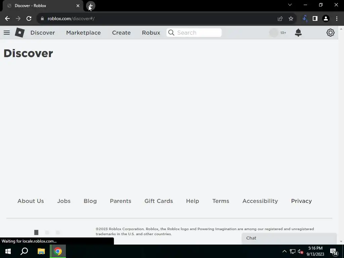Screen dimensions: 344x258
Task: Open the notifications bell
Action: click(298, 33)
